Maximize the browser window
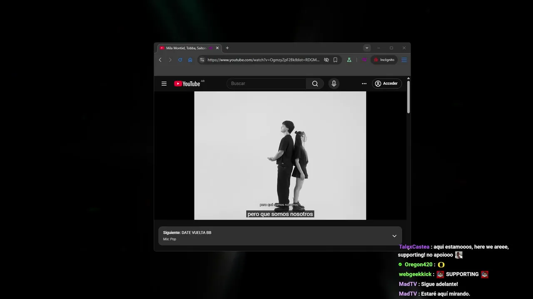Viewport: 533px width, 299px height. pyautogui.click(x=391, y=48)
